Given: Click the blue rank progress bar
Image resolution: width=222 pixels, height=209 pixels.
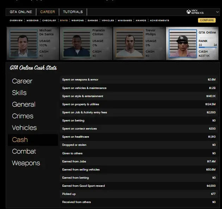Looking at the screenshot, I should [208, 47].
